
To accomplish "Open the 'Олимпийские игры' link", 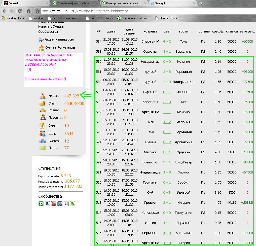I will (x=60, y=48).
